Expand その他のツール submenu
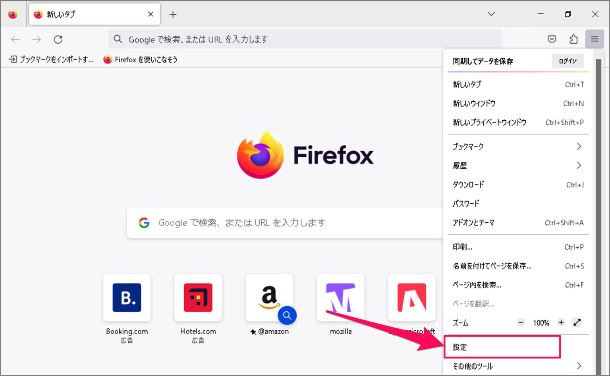 click(x=518, y=366)
